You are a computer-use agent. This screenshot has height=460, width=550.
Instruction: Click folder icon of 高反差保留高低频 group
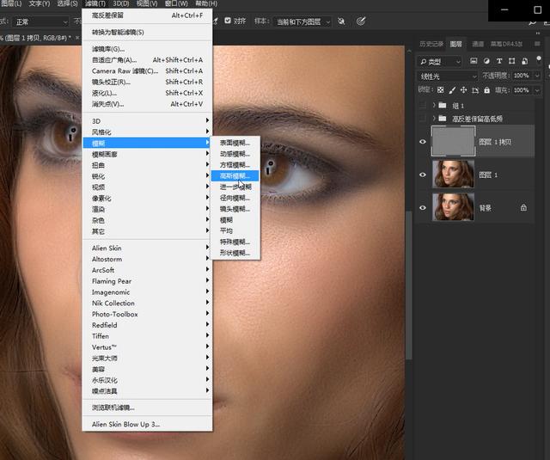click(x=443, y=119)
